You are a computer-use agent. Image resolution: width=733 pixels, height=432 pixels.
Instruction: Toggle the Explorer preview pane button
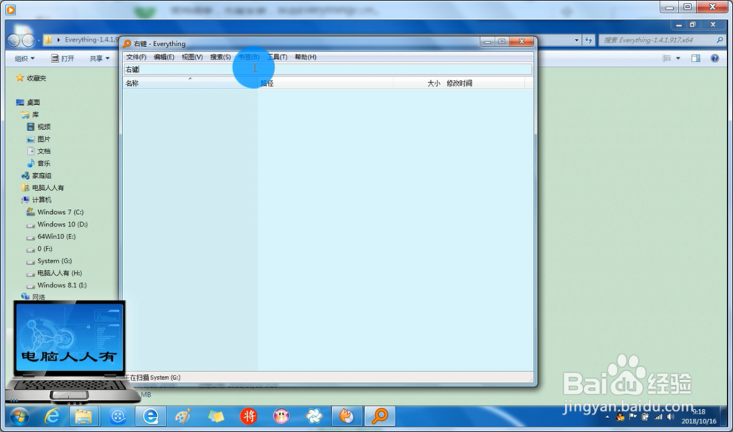pos(696,59)
